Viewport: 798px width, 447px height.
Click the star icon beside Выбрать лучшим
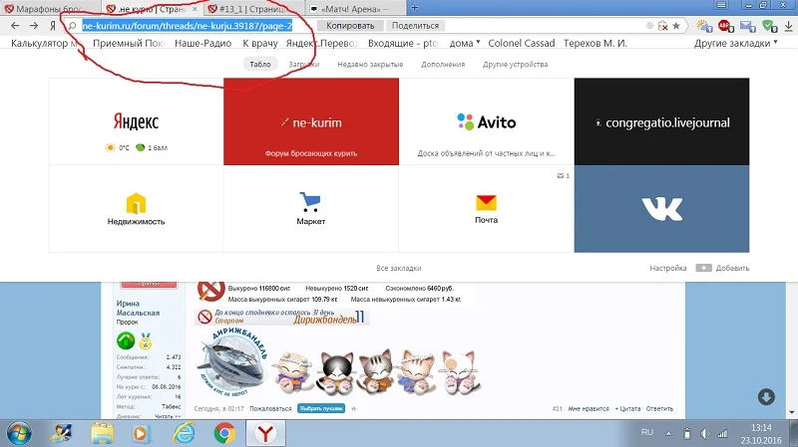(354, 408)
